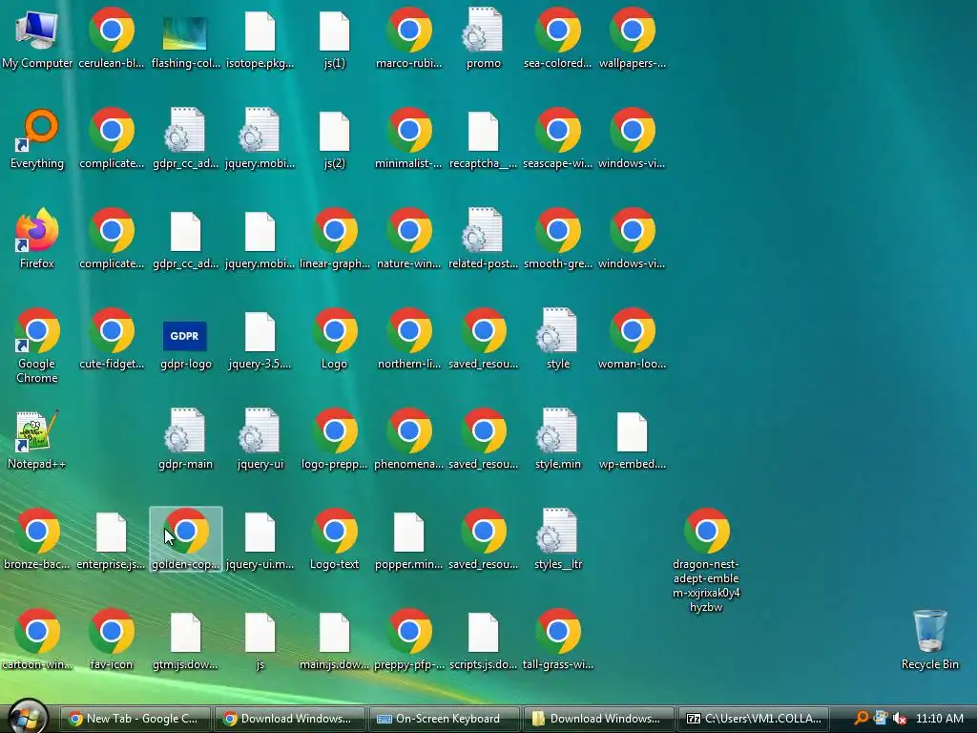Viewport: 977px width, 733px height.
Task: Select the sea-colored... Chrome file
Action: point(557,38)
